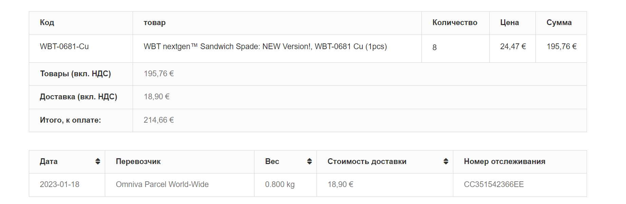Sort by Стоимость доставки arrow icon

pos(446,161)
